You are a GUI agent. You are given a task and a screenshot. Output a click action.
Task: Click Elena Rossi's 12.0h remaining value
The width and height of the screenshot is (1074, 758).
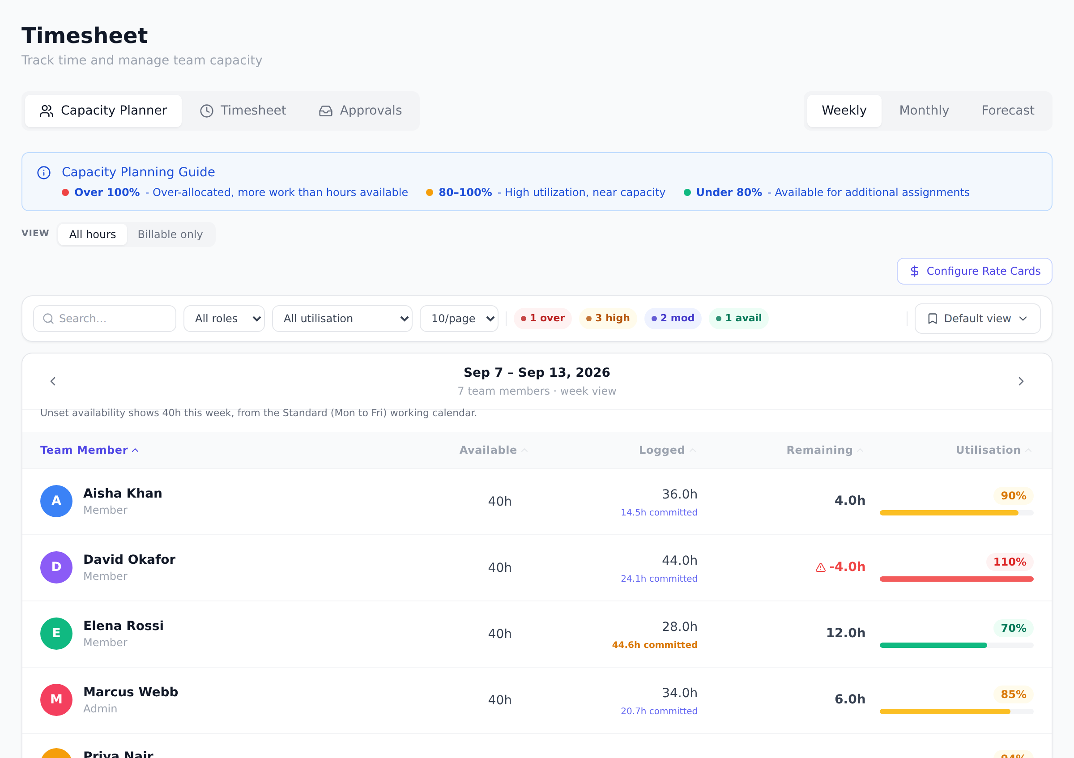(x=845, y=633)
